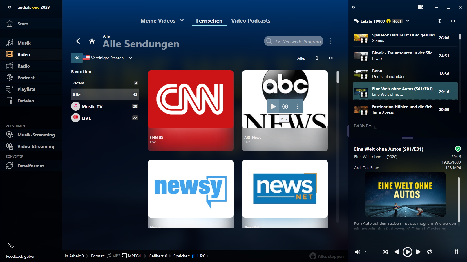Screen dimensions: 467x262
Task: Start playback in the player
Action: click(407, 252)
